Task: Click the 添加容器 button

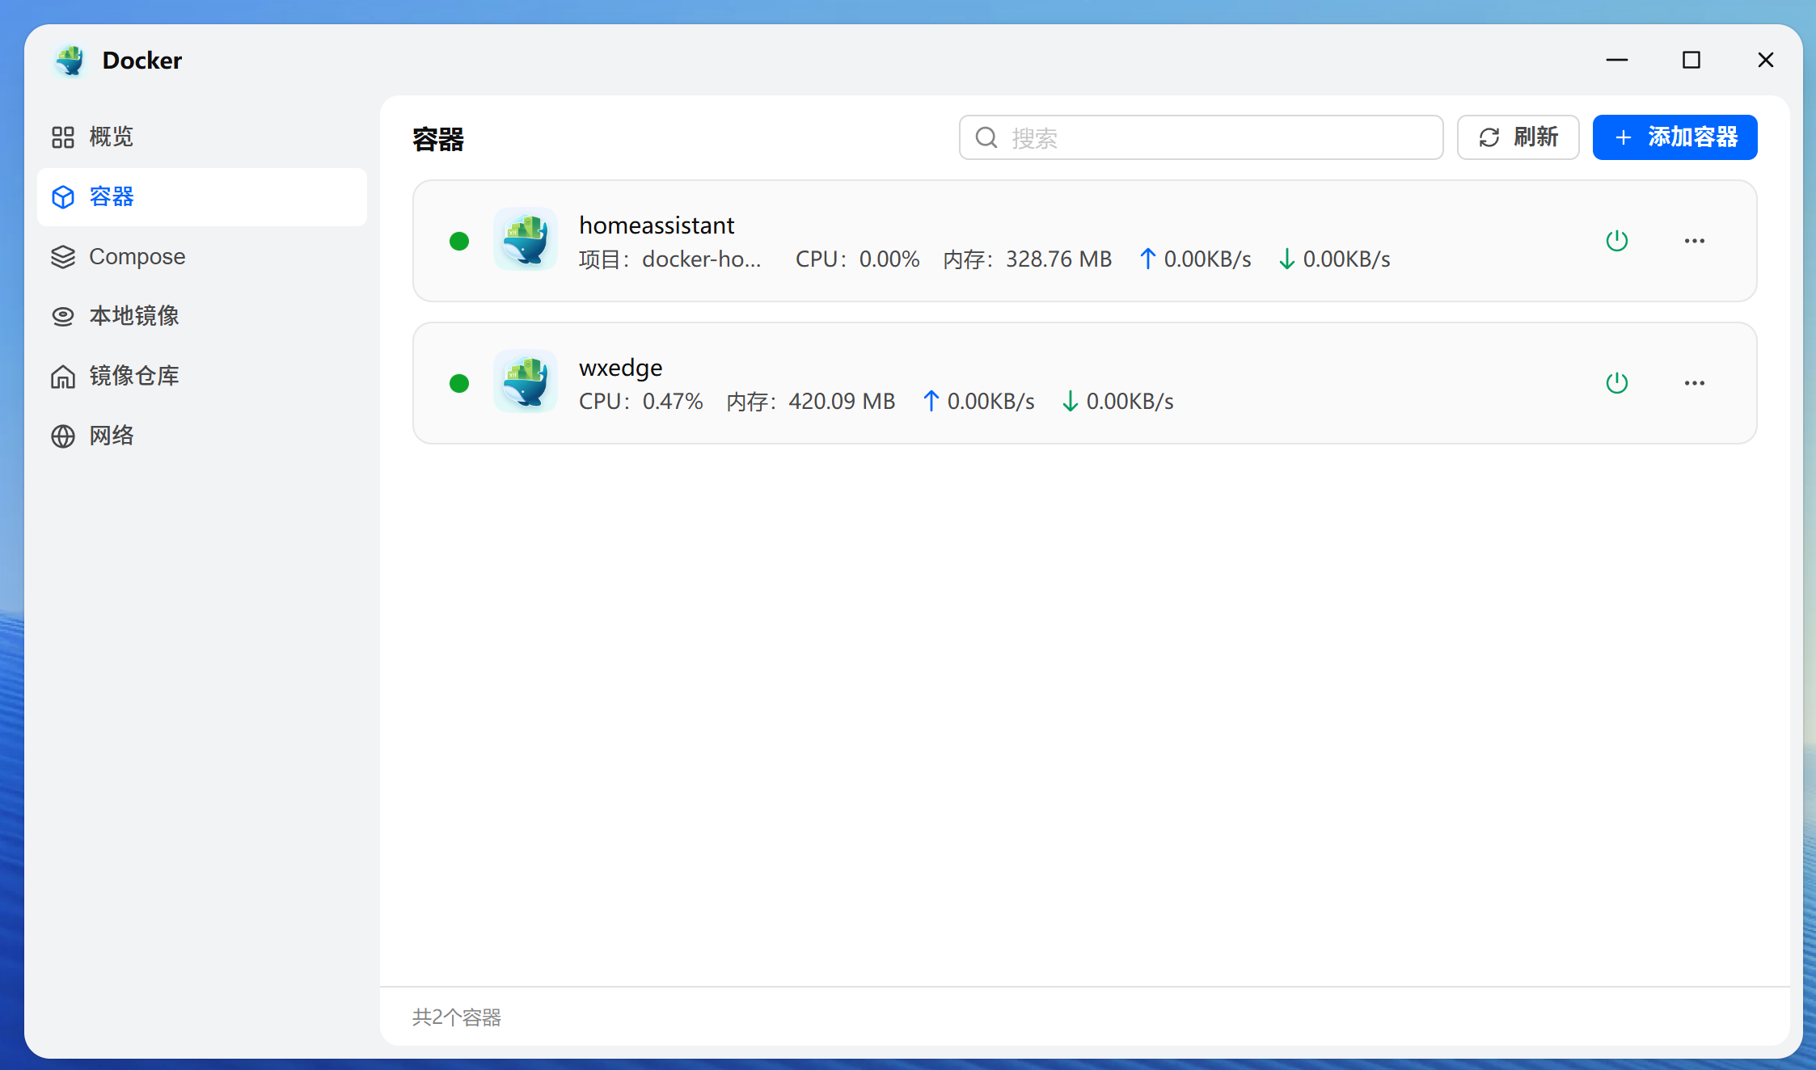Action: point(1675,137)
